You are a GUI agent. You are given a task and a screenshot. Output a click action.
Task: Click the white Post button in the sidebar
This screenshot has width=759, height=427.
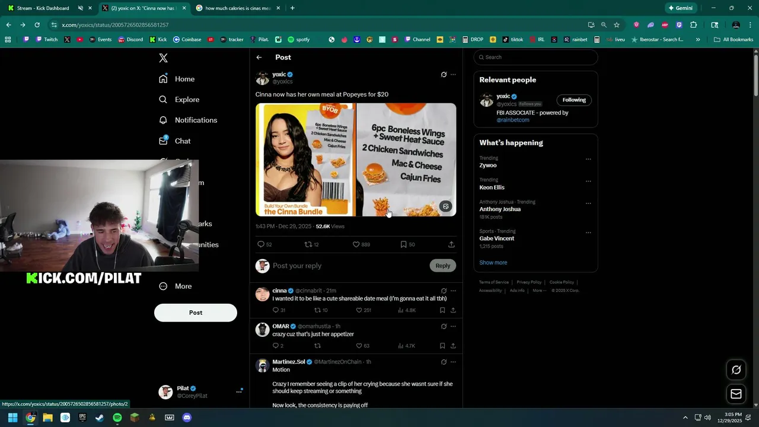196,313
